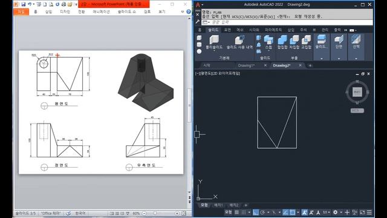Toggle drawing grid display in status bar
The image size is (387, 218).
[x=236, y=213]
